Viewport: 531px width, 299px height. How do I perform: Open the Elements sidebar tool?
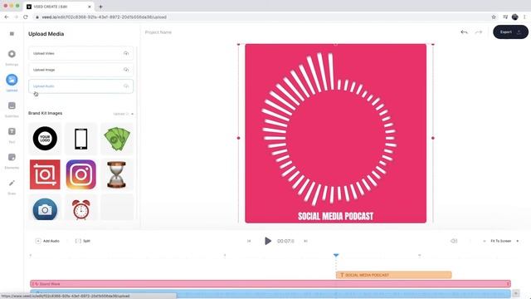12,160
